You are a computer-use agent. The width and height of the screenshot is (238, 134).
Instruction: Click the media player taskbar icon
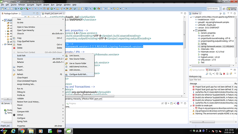click(x=41, y=131)
